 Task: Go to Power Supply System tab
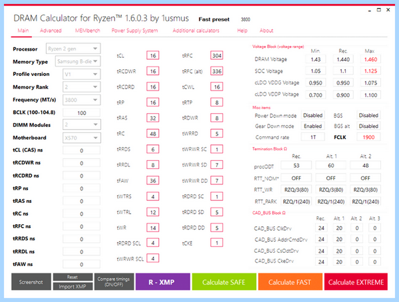pyautogui.click(x=134, y=31)
